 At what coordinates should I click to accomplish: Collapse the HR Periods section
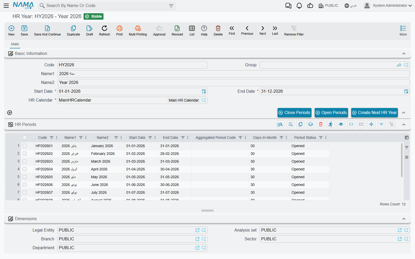404,125
